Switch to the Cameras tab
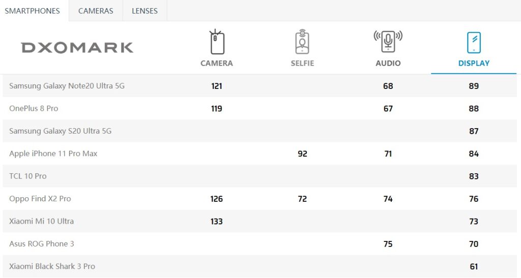 click(96, 11)
